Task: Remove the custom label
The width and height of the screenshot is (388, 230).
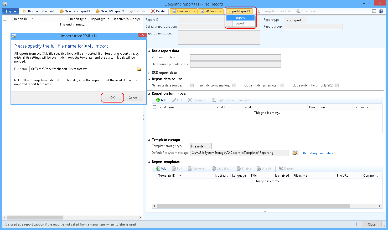Action: [x=196, y=100]
